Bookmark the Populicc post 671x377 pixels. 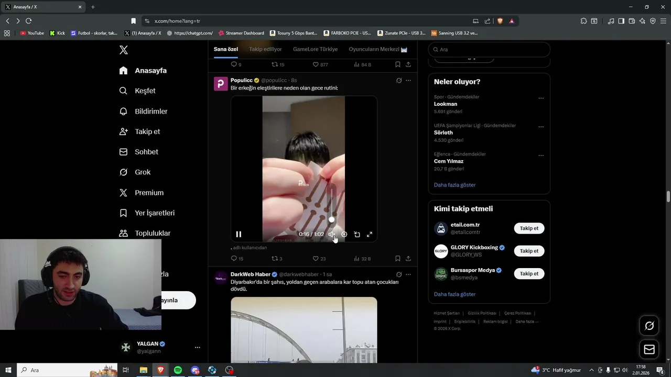[x=398, y=259]
